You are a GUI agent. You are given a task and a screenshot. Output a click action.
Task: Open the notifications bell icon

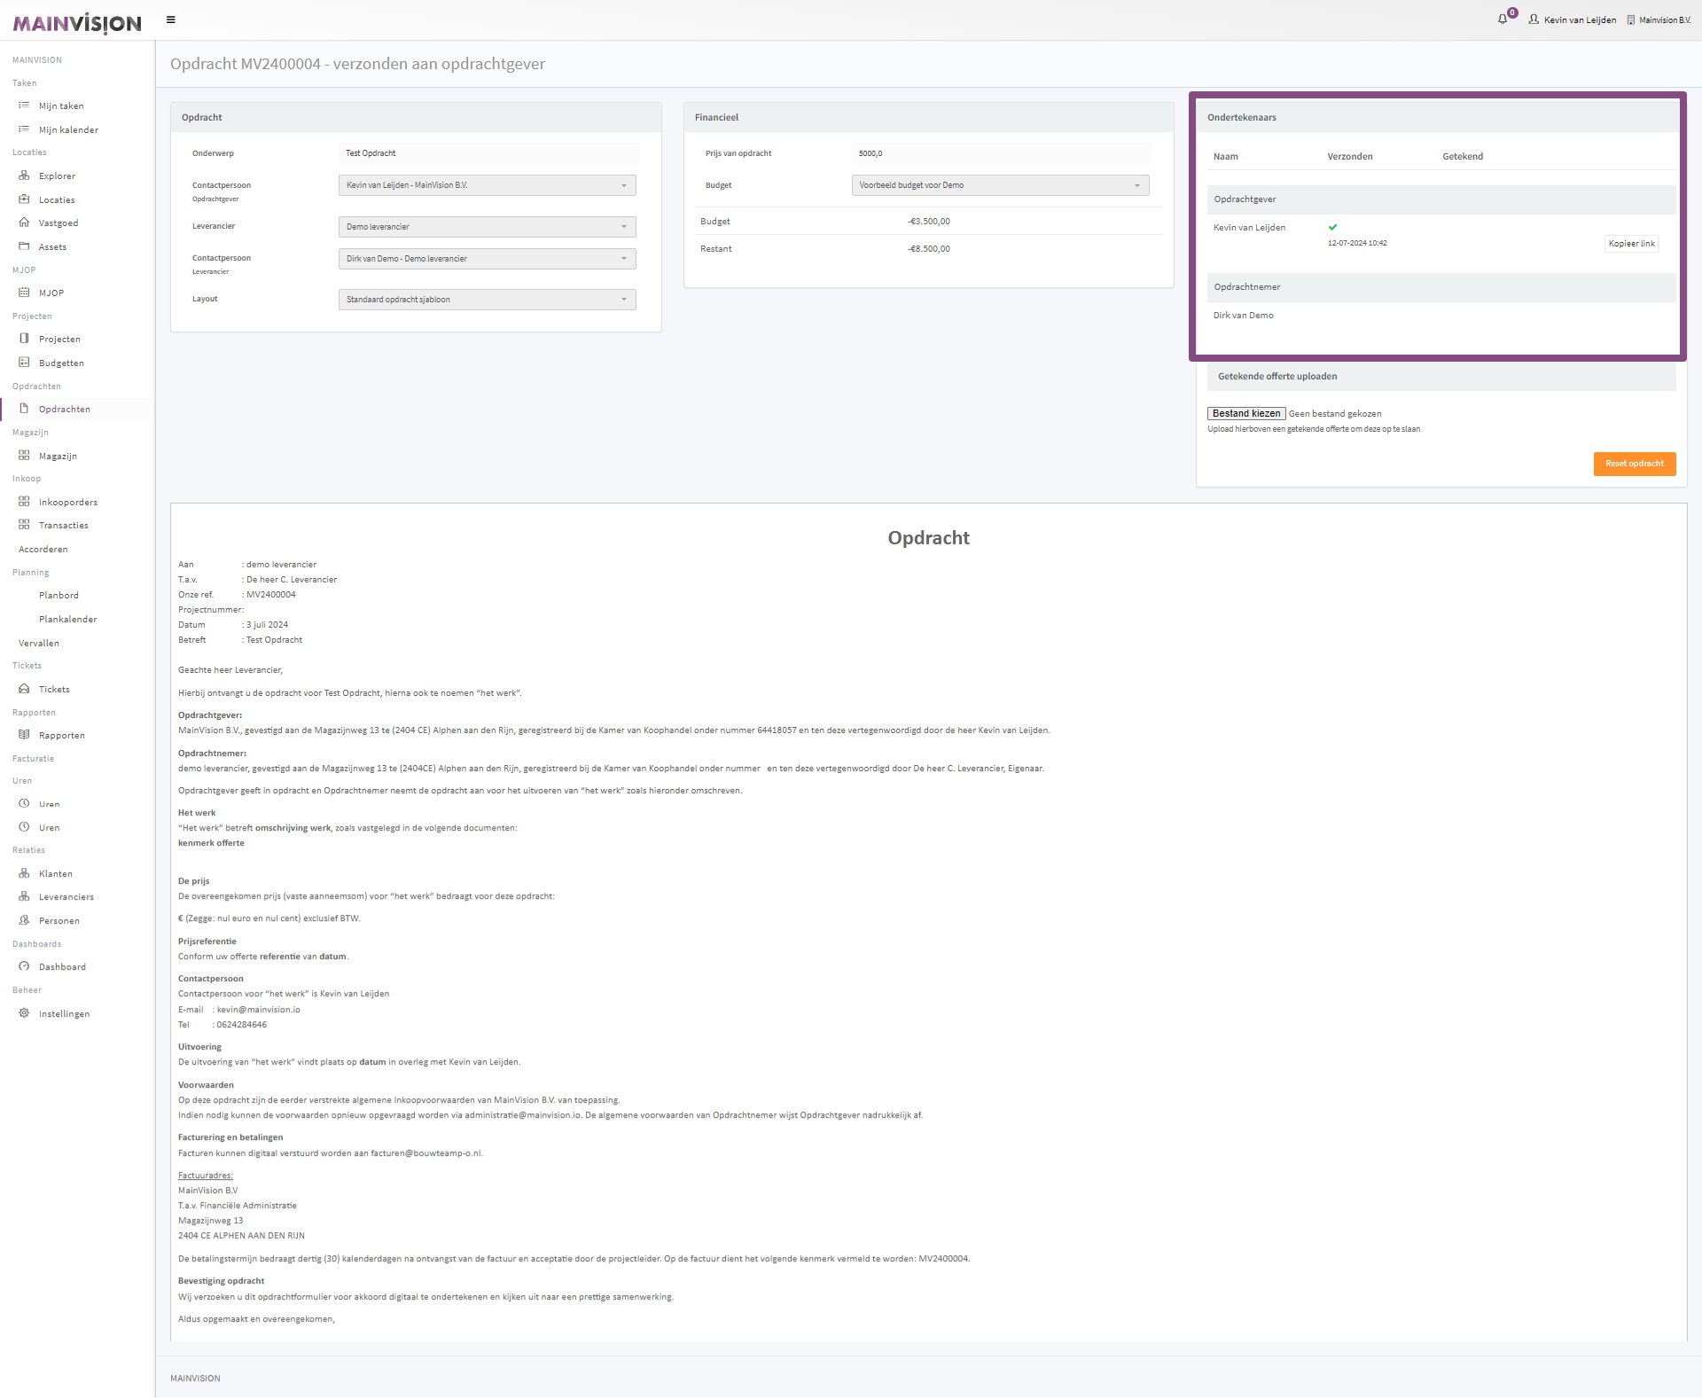(1503, 20)
